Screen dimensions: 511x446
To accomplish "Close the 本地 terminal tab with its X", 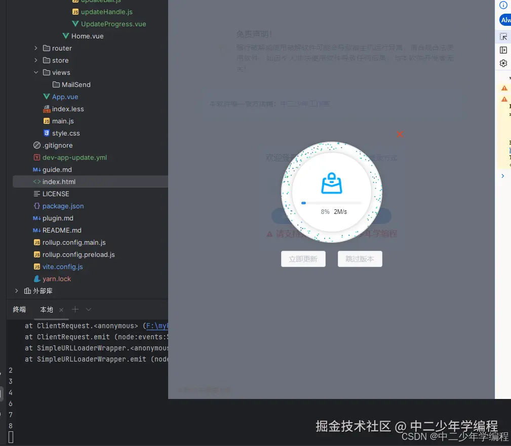I will coord(60,309).
